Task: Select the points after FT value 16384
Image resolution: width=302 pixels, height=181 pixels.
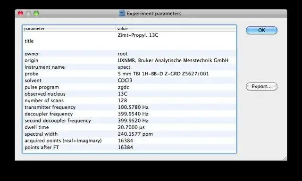Action: tap(126, 148)
